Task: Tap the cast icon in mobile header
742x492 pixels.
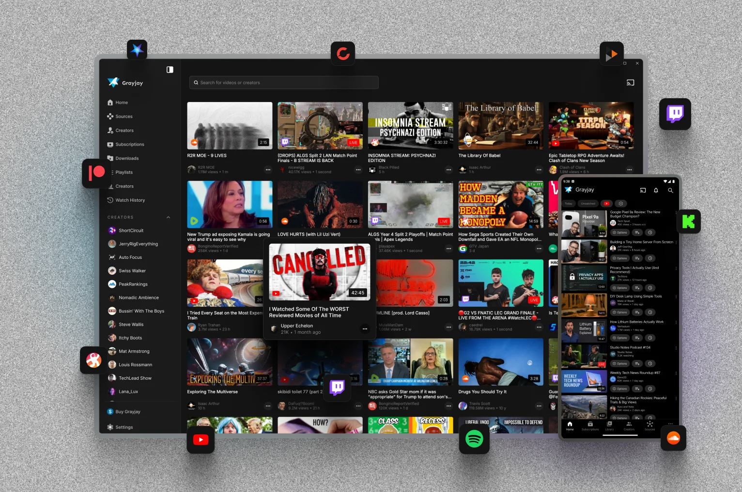Action: point(643,190)
